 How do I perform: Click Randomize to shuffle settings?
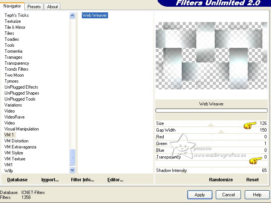tap(221, 180)
